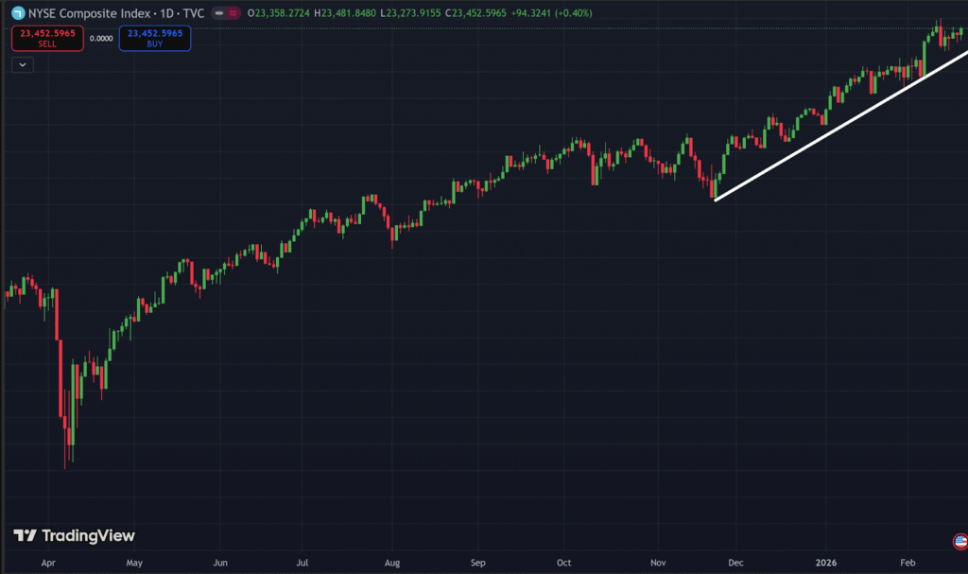Viewport: 968px width, 574px height.
Task: Click the Apr label on time axis
Action: [x=48, y=562]
